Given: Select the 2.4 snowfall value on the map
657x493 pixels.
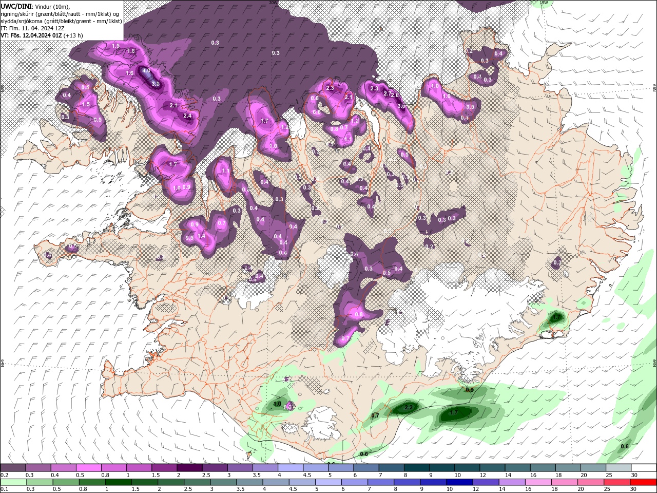Looking at the screenshot, I should coord(187,116).
